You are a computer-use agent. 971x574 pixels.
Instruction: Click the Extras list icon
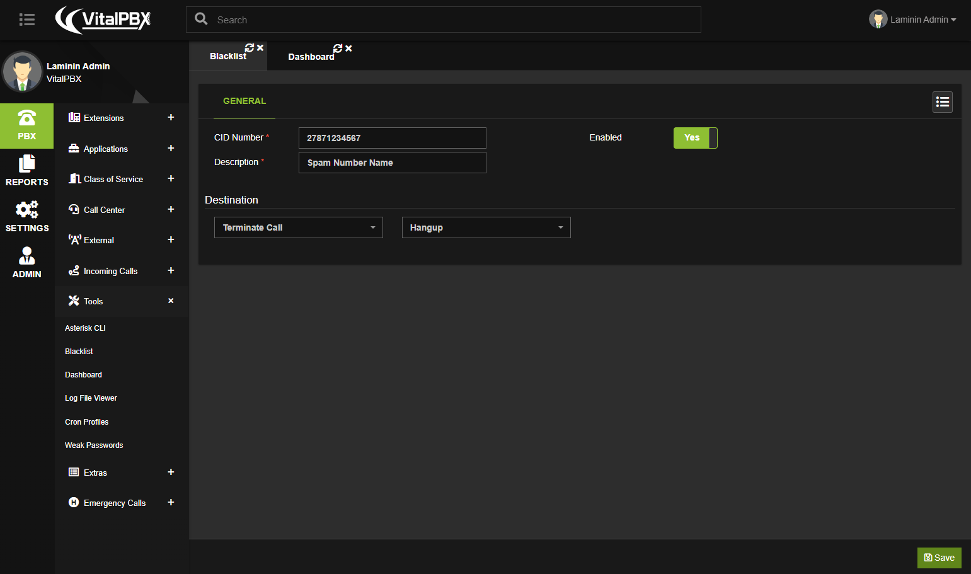point(74,472)
